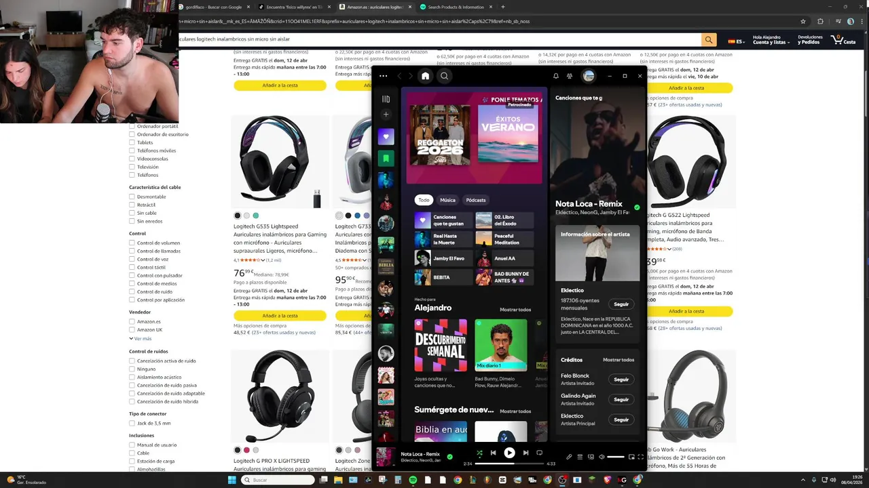Viewport: 869px width, 488px height.
Task: Click Amazon search magnifier button
Action: (x=709, y=40)
